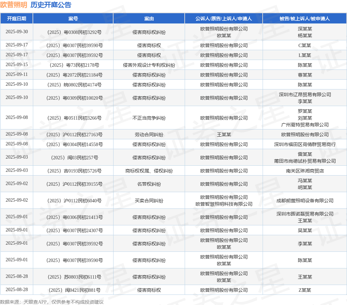Image resolution: width=347 pixels, height=305 pixels.
Task: Click the cause 不正当竞争纠纷
Action: pyautogui.click(x=149, y=118)
